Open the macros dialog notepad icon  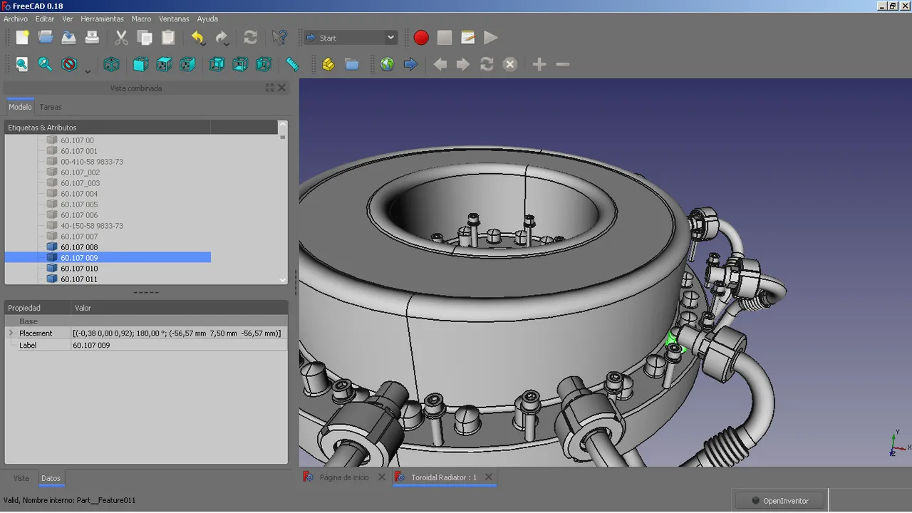point(468,38)
